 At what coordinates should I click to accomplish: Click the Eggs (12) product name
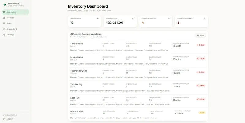pos(75,98)
